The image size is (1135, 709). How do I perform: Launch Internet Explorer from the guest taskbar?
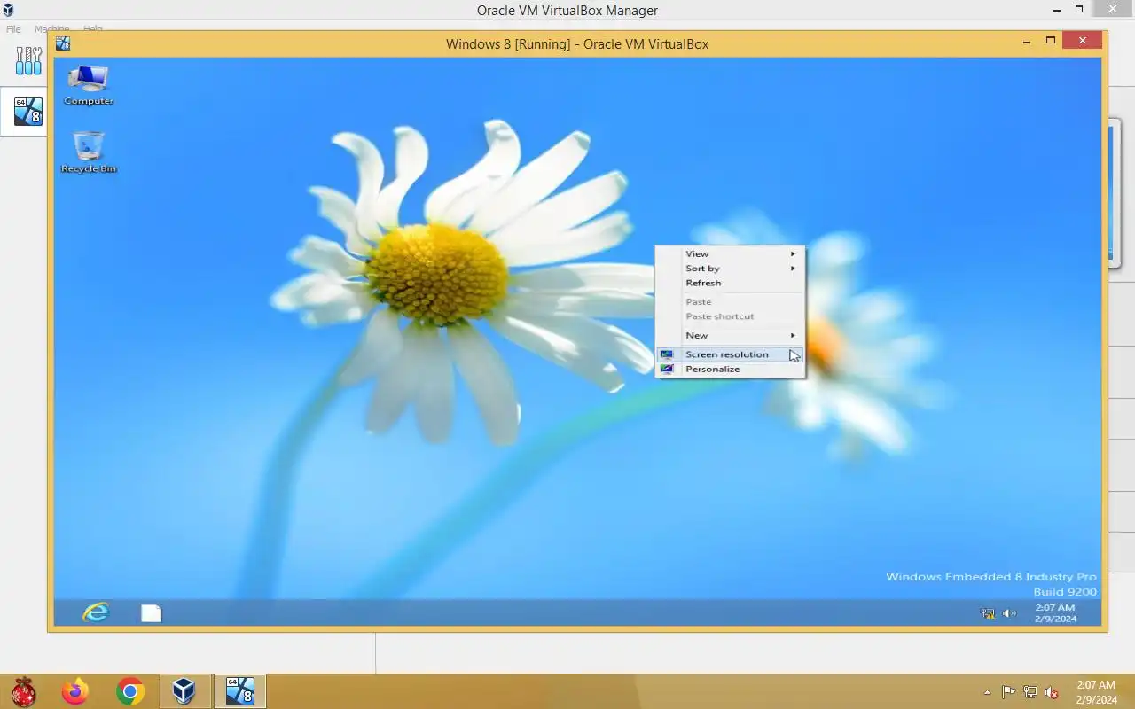click(x=96, y=612)
